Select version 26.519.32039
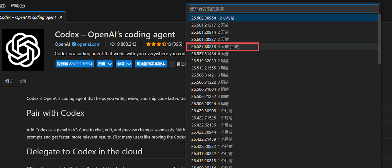Viewport: 392px width, 168px height. click(283, 61)
